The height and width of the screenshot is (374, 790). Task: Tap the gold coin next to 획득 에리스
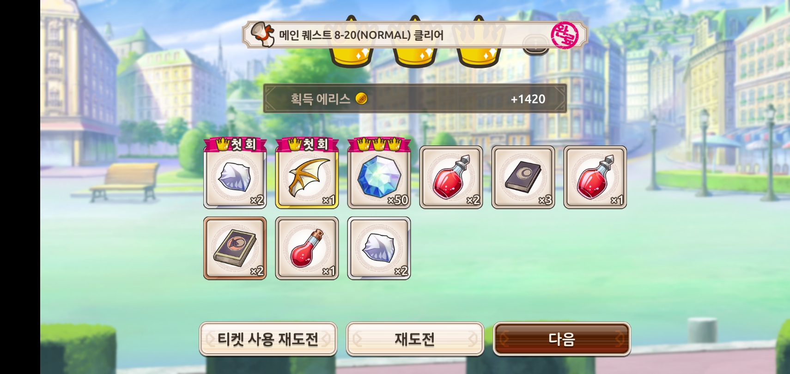361,98
